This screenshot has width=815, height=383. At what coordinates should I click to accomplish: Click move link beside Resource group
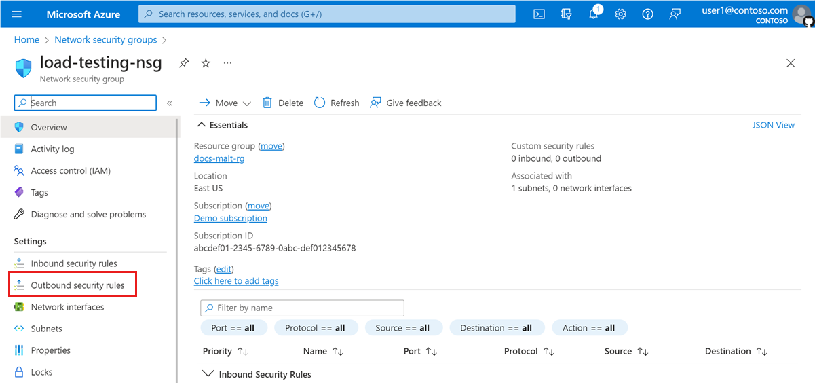point(271,146)
